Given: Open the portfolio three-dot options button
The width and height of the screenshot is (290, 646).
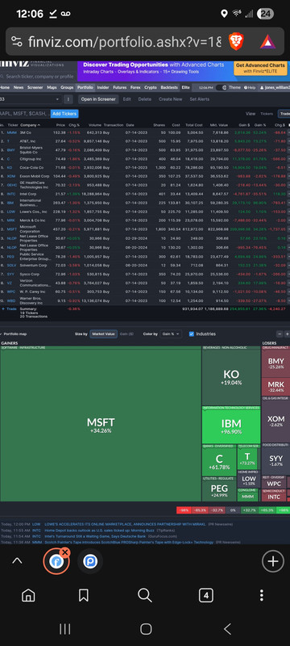Looking at the screenshot, I should [x=68, y=99].
